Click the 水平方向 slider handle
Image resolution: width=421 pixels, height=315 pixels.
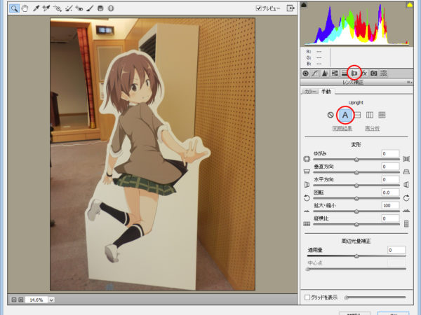click(356, 185)
